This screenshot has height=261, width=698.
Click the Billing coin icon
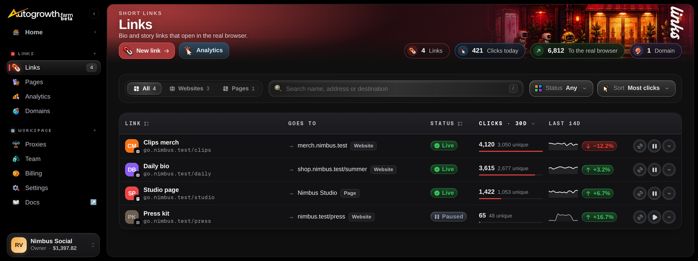pos(16,173)
